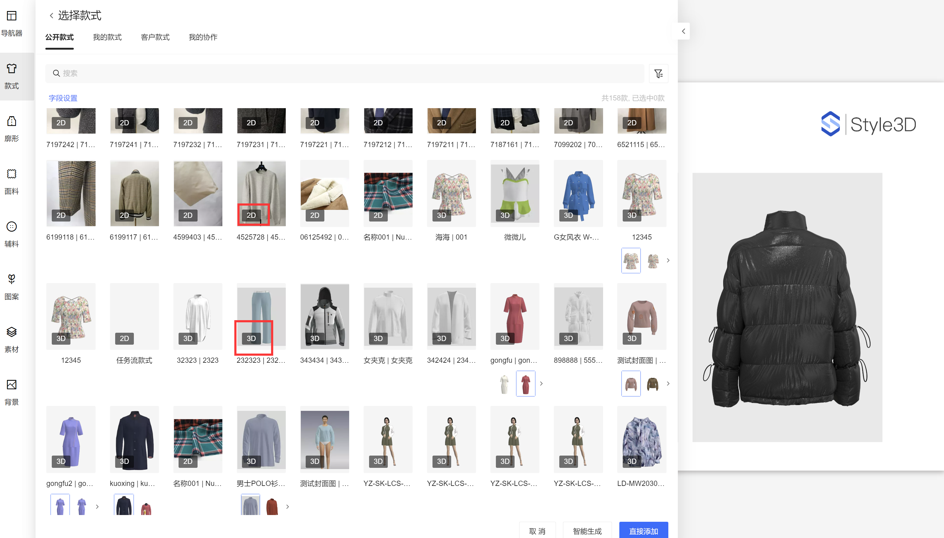Expand more colorways under gongfu dress

pyautogui.click(x=541, y=384)
